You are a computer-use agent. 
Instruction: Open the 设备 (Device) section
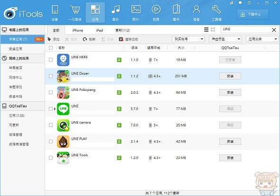tap(55, 13)
